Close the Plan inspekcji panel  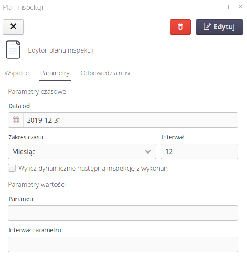click(240, 7)
